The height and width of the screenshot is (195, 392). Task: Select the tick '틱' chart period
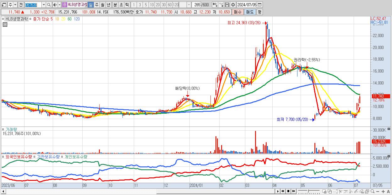127,5
